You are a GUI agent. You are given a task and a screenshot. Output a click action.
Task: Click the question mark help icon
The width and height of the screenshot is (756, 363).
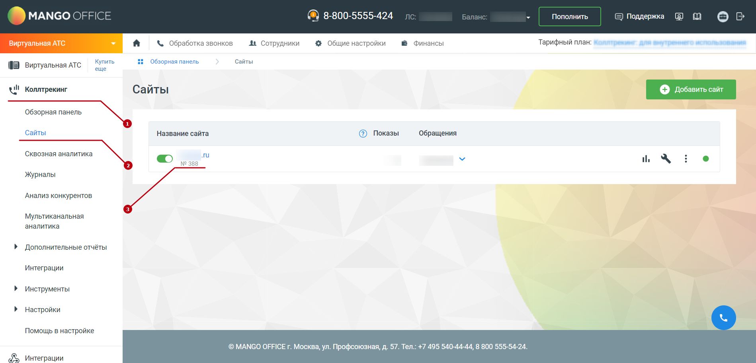pos(363,134)
